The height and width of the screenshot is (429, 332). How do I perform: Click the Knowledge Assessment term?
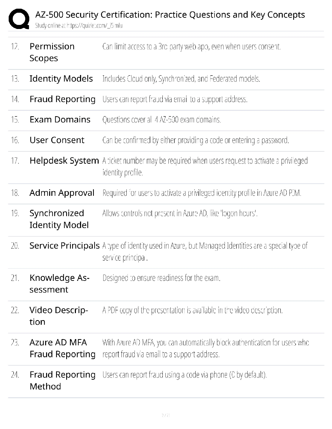pyautogui.click(x=59, y=284)
